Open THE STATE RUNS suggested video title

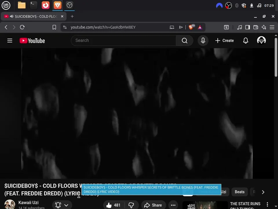coord(245,206)
